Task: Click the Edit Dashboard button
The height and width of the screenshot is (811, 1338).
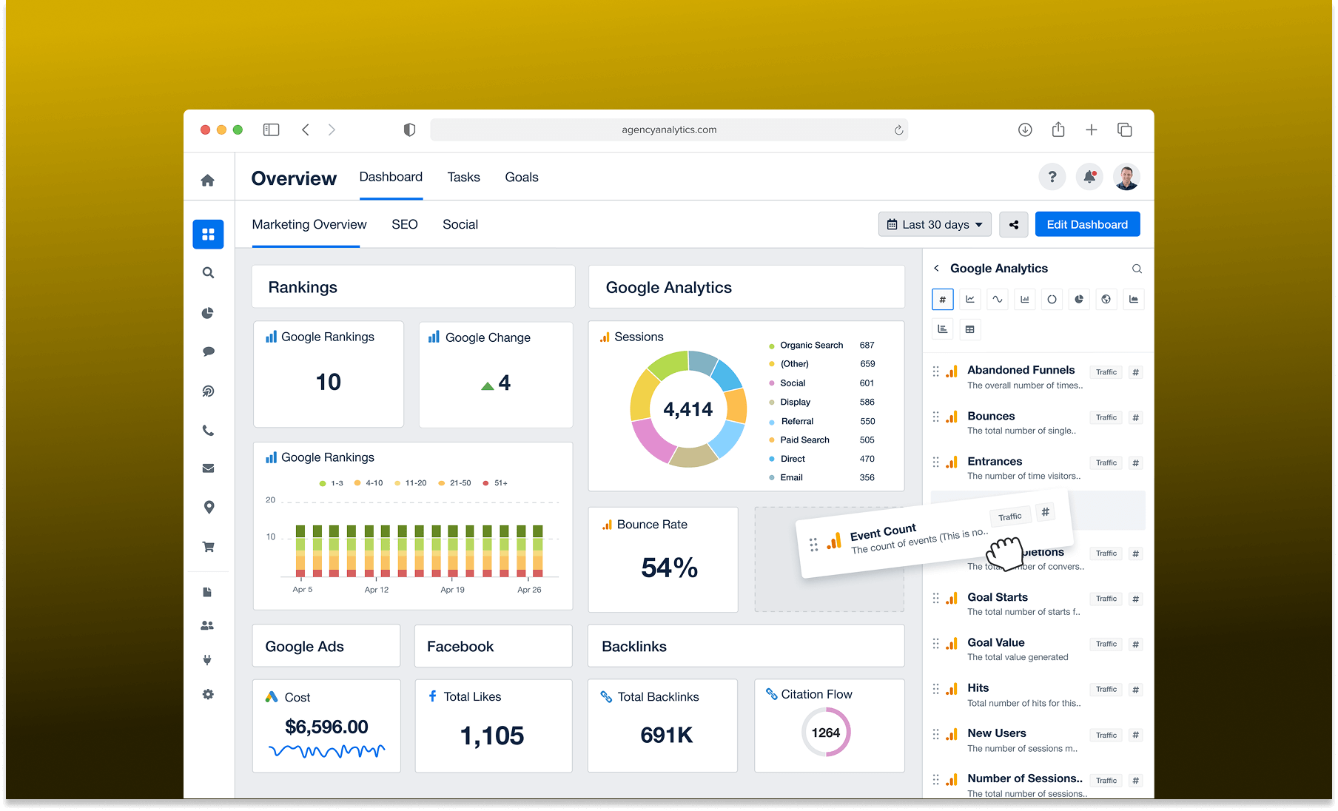Action: pyautogui.click(x=1087, y=224)
